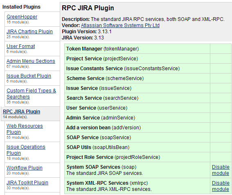Image resolution: width=232 pixels, height=195 pixels.
Task: Select the Issue Operations Plugin link
Action: (26, 150)
